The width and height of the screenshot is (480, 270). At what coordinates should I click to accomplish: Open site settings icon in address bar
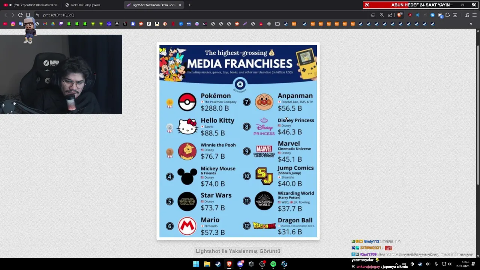tap(37, 15)
